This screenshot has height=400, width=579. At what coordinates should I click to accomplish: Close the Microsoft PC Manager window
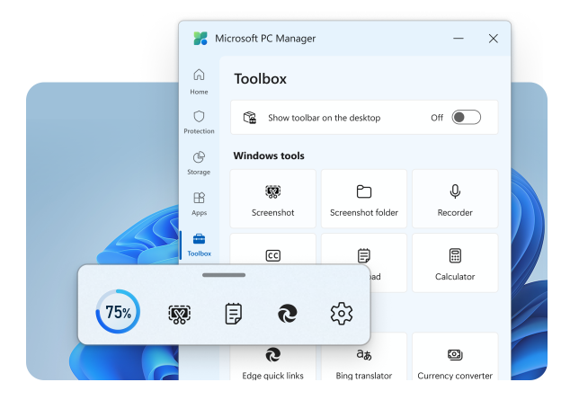point(493,39)
